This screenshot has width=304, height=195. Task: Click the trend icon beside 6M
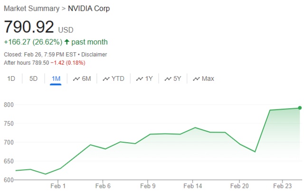76,78
